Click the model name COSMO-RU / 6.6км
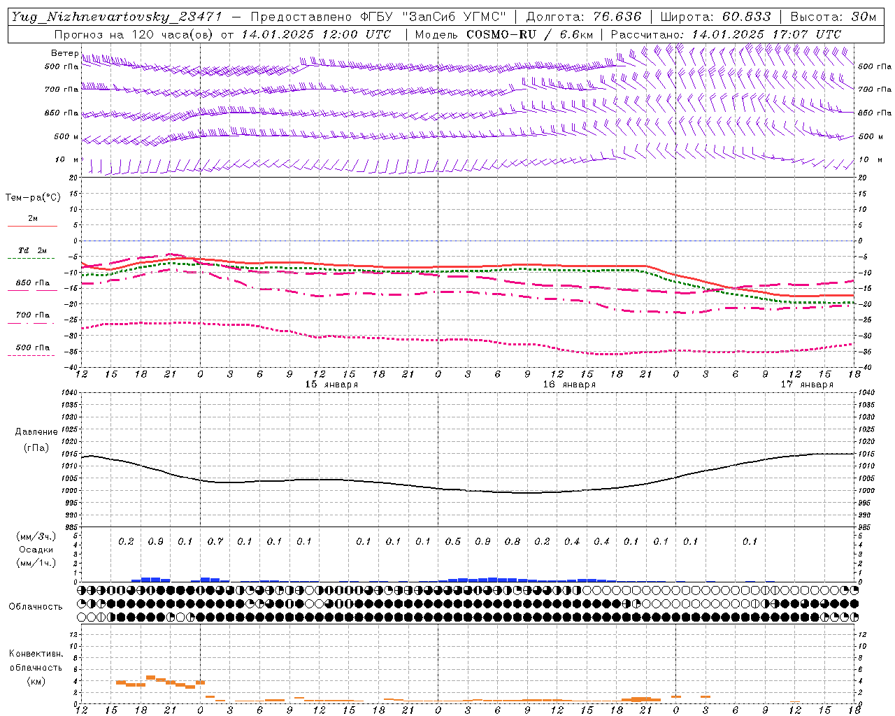The height and width of the screenshot is (716, 895). (x=529, y=34)
